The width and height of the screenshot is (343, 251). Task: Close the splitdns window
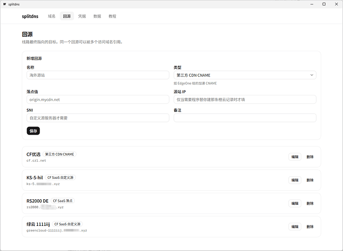336,4
